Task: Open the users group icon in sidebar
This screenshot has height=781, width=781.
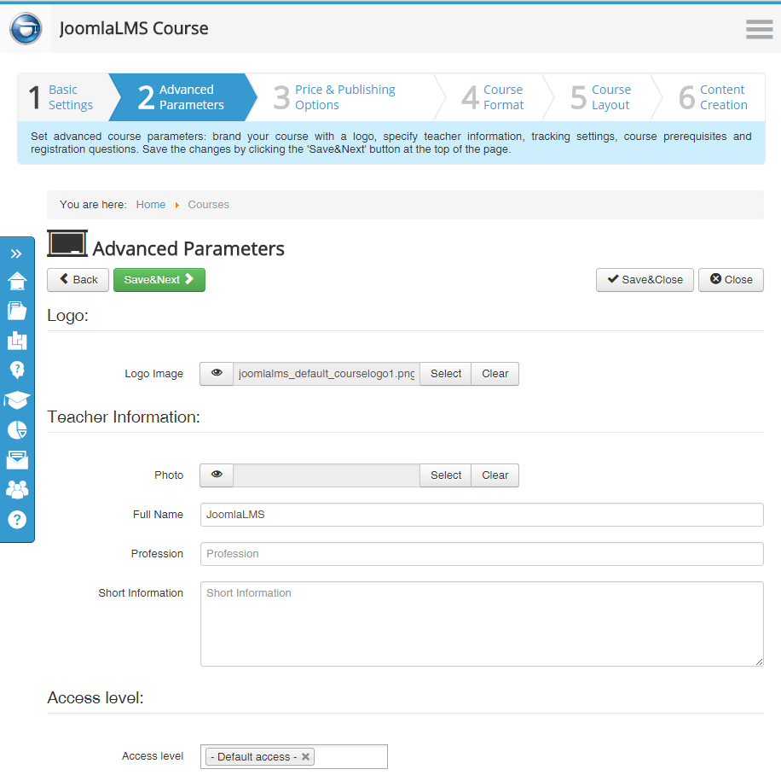Action: click(x=17, y=490)
